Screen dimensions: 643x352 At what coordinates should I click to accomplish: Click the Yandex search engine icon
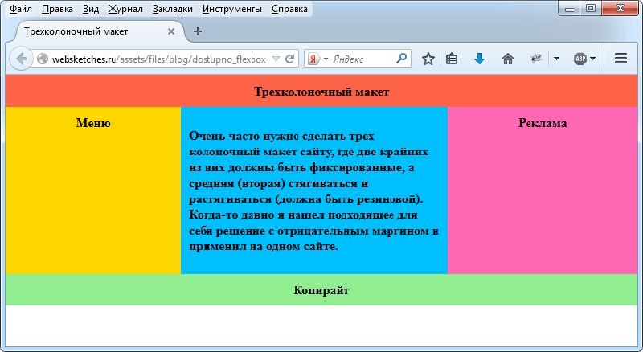(x=313, y=59)
